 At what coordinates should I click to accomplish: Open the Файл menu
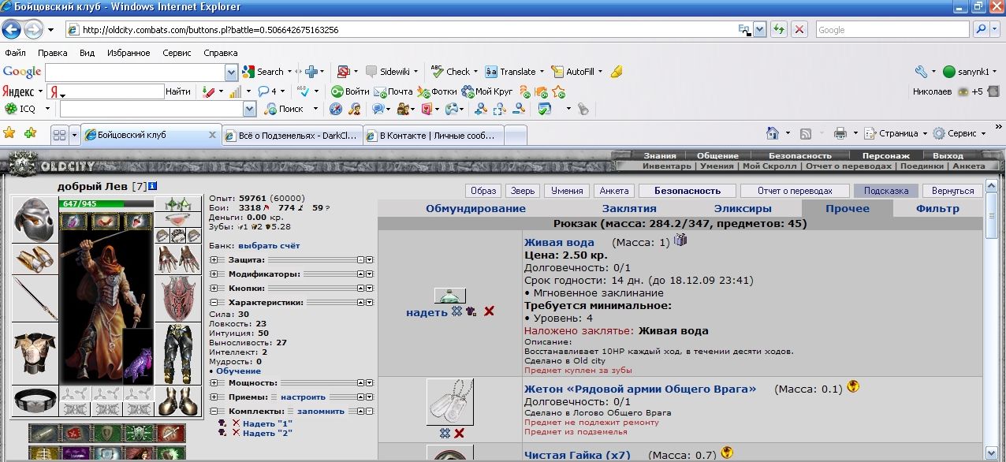pyautogui.click(x=16, y=53)
